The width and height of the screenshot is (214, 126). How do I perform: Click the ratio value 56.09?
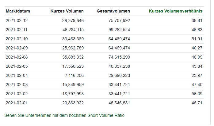point(197,94)
